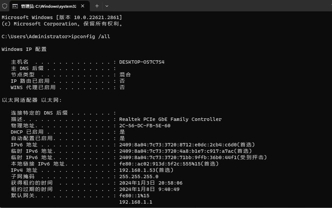This screenshot has width=332, height=208.
Task: Expand the new tab profile dropdown chevron
Action: click(x=107, y=6)
